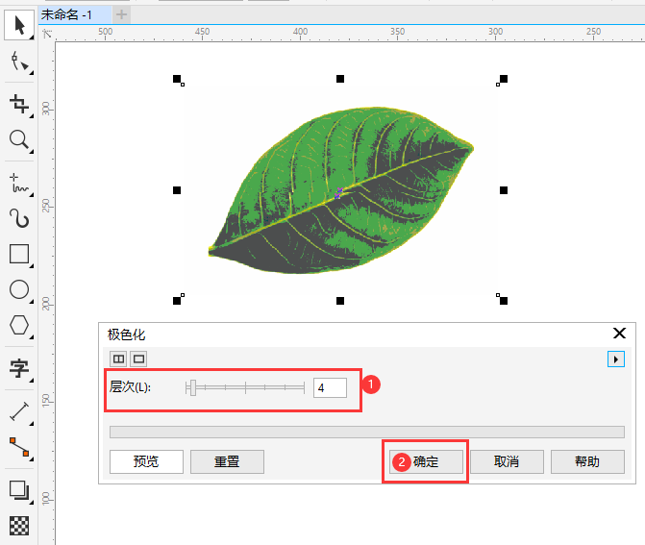Click the top-right corner selection handle
Viewport: 645px width, 545px height.
(x=504, y=79)
